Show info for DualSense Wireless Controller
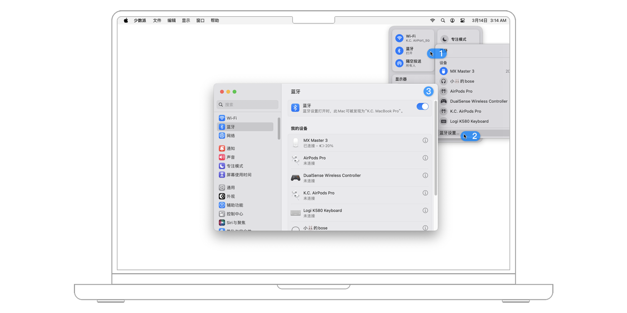 425,176
